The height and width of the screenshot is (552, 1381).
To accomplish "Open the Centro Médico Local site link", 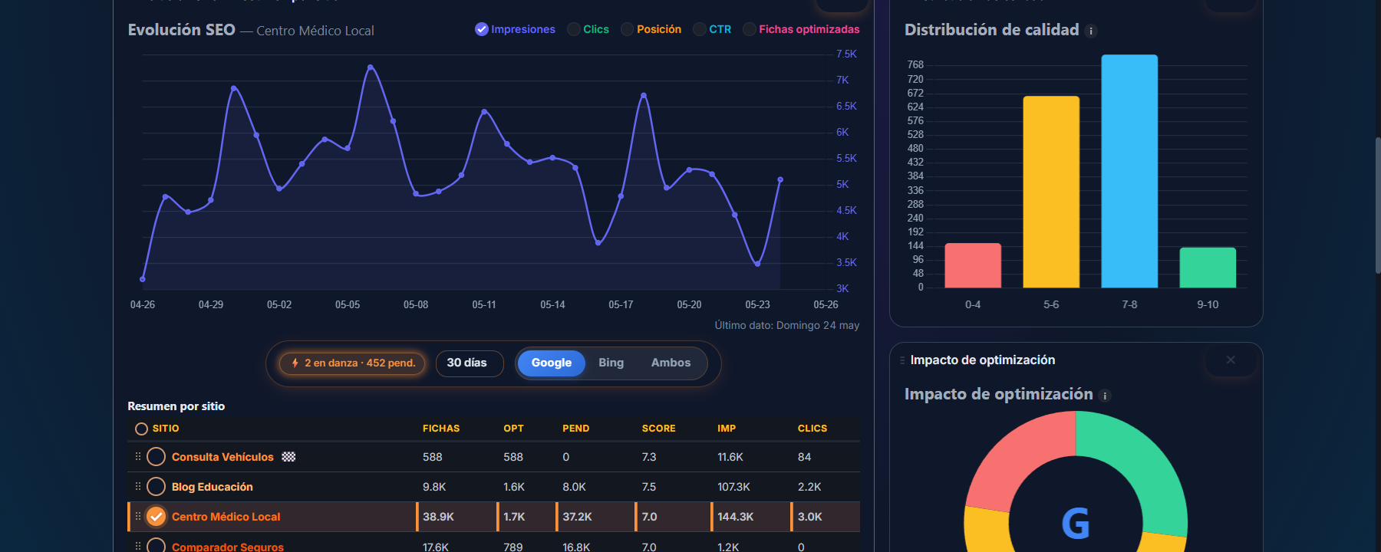I will [226, 516].
